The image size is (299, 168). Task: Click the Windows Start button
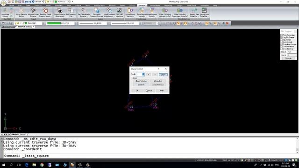point(4,165)
